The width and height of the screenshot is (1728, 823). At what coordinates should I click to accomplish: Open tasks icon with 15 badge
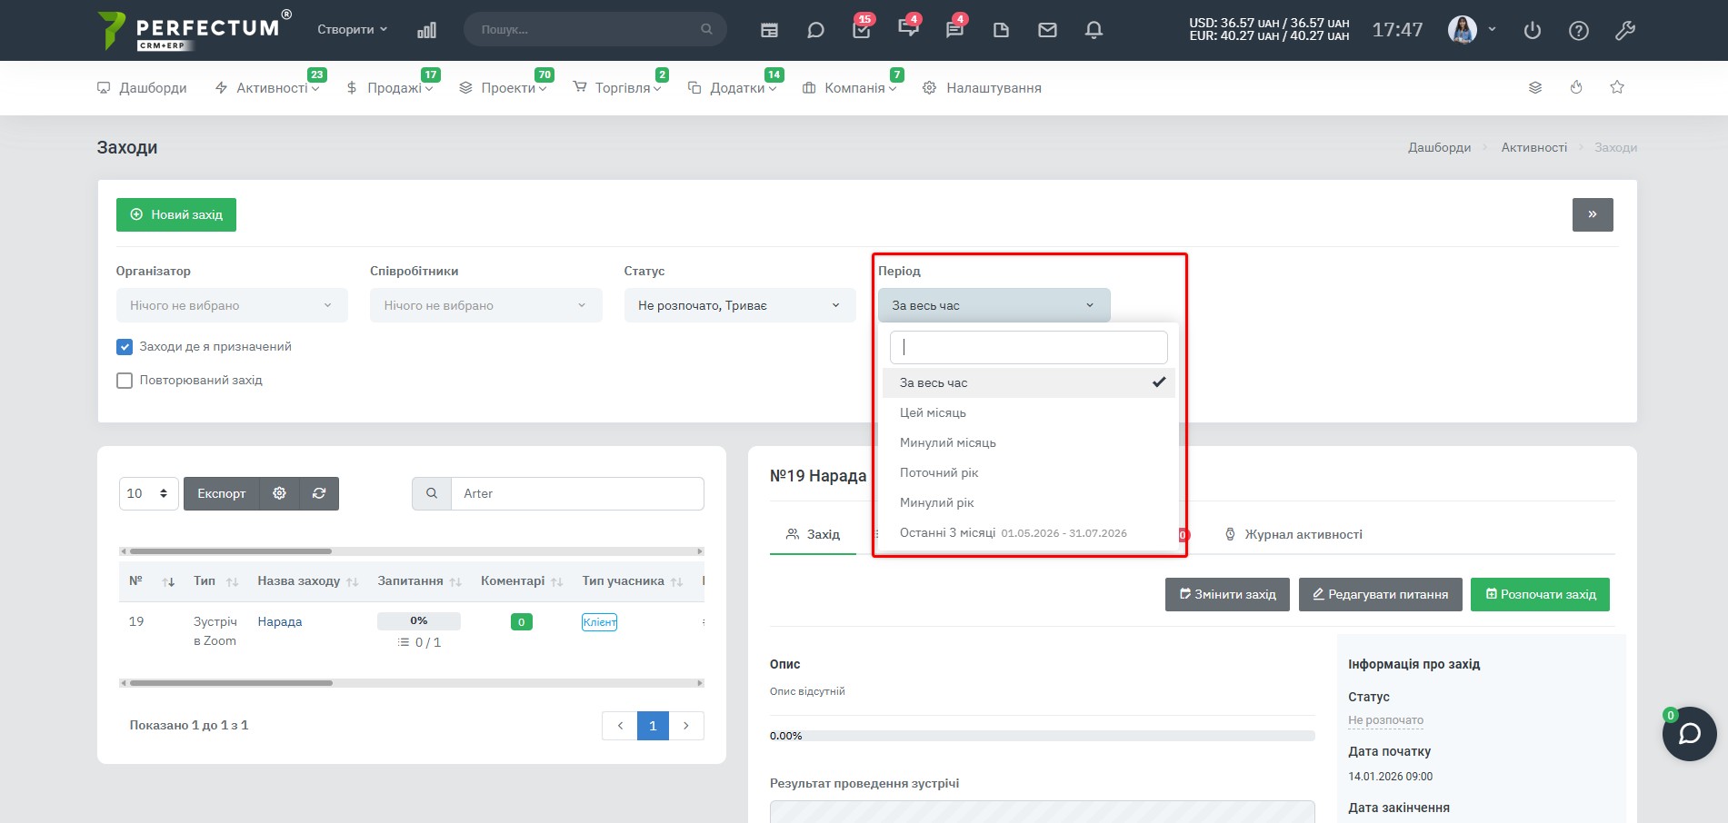tap(862, 30)
